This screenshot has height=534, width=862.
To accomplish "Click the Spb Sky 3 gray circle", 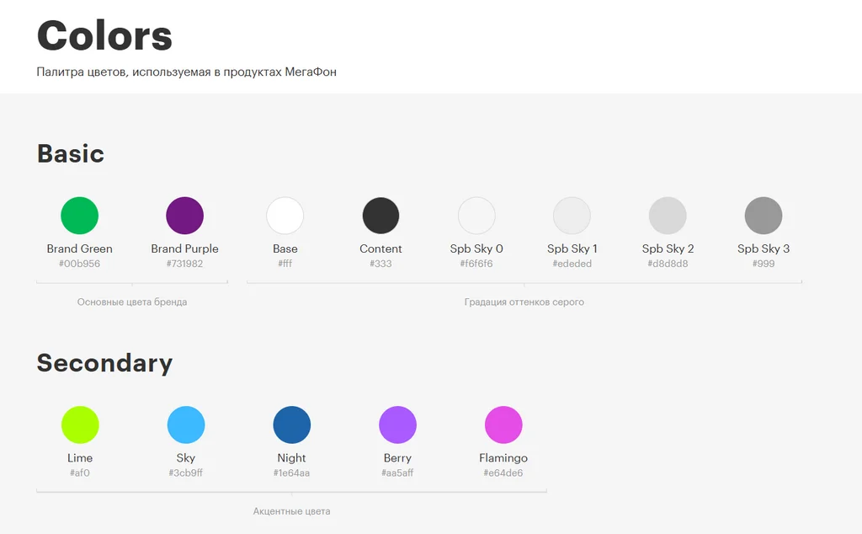I will [764, 216].
